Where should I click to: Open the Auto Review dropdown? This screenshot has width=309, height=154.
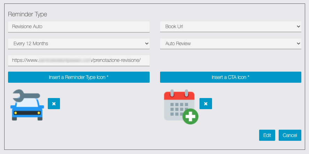pos(230,43)
